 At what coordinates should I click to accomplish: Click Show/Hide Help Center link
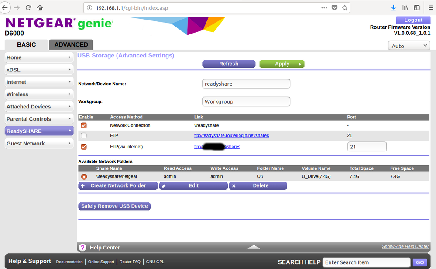pyautogui.click(x=405, y=246)
